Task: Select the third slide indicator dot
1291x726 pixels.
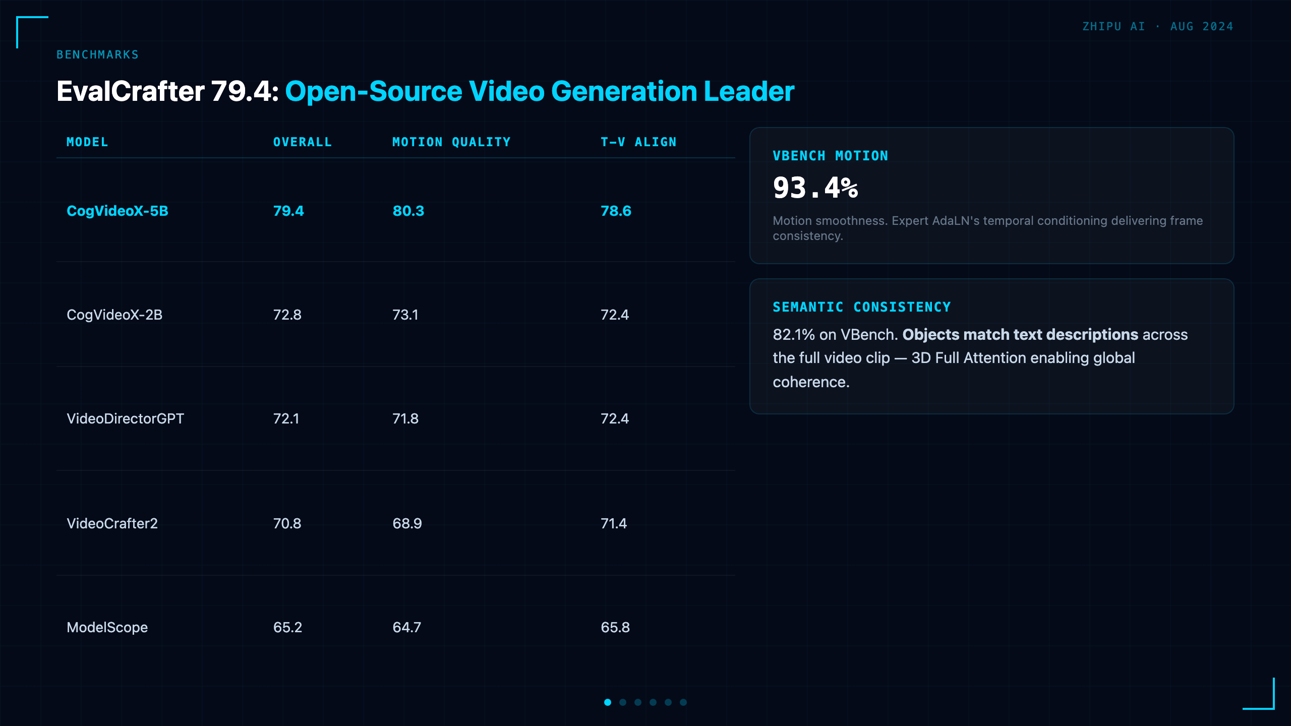Action: tap(638, 702)
